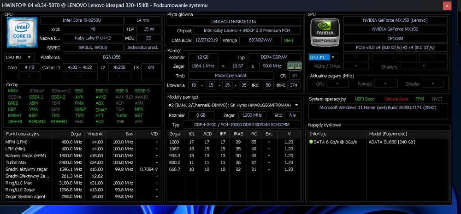This screenshot has height=214, width=461.
Task: Click the NVIDIA GeForce MX150 [Lenovo] field
Action: pyautogui.click(x=395, y=20)
